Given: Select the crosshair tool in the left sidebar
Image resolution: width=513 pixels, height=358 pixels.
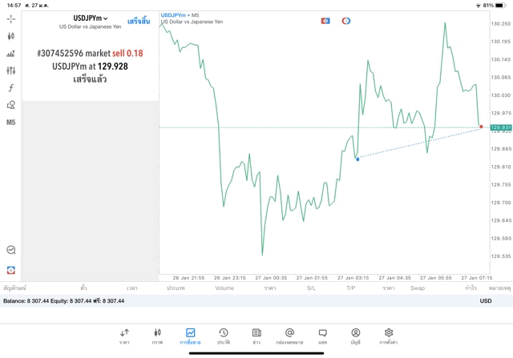Looking at the screenshot, I should 10,19.
